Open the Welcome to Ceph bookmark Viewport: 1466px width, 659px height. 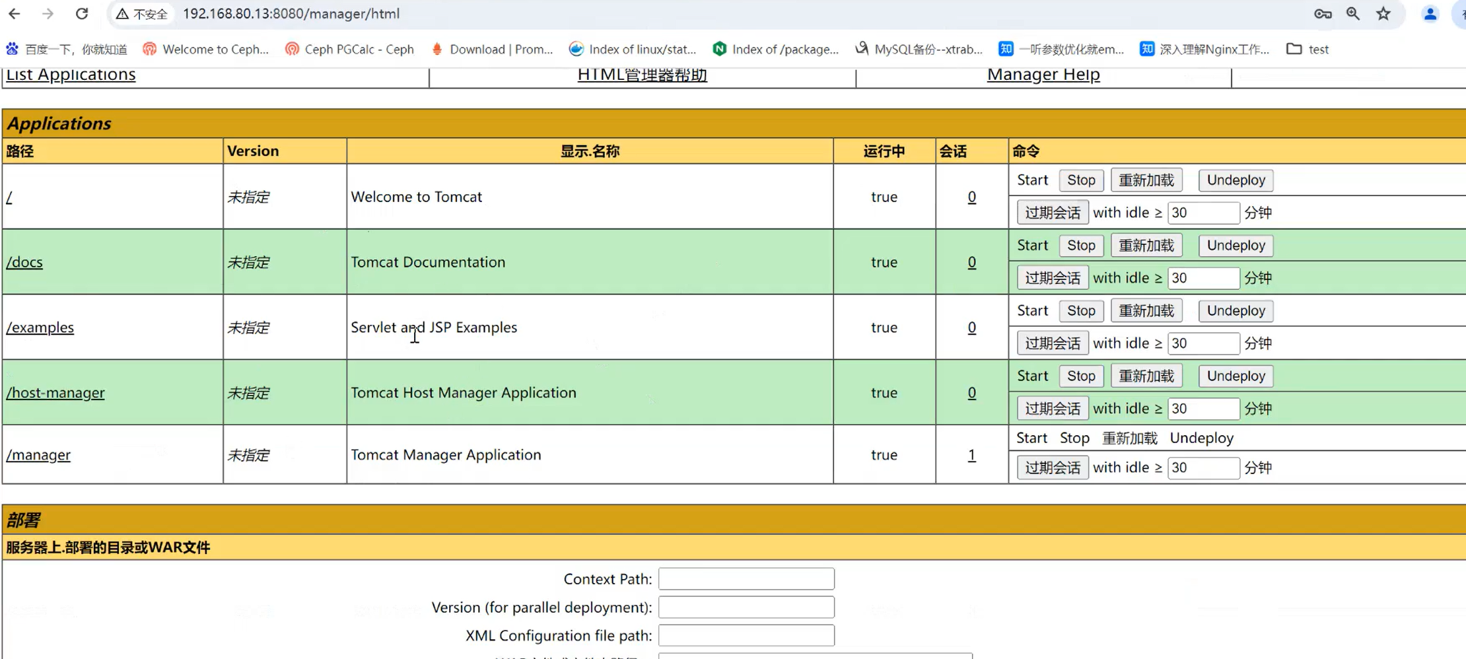(206, 49)
